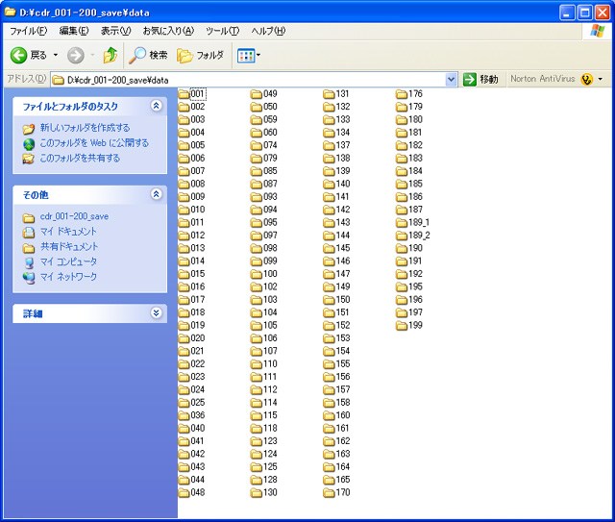Collapse the File and Folder Tasks panel
Screen dimensions: 615x522
[157, 107]
